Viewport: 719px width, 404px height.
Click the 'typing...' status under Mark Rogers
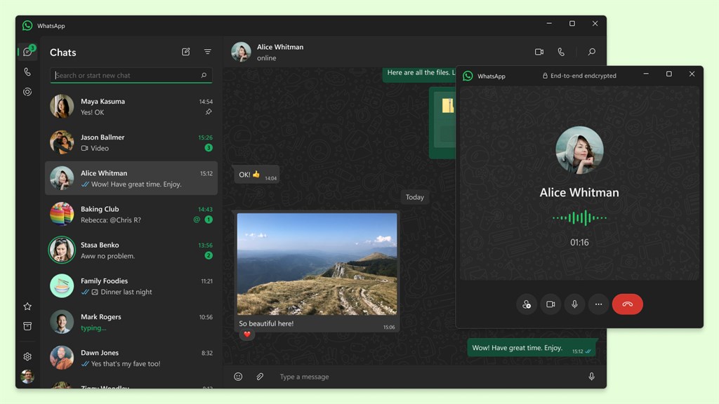[x=93, y=328]
